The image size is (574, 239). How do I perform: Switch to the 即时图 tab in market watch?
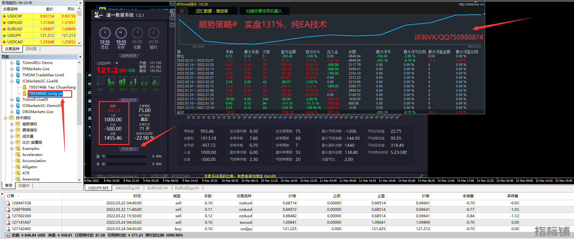pos(31,49)
